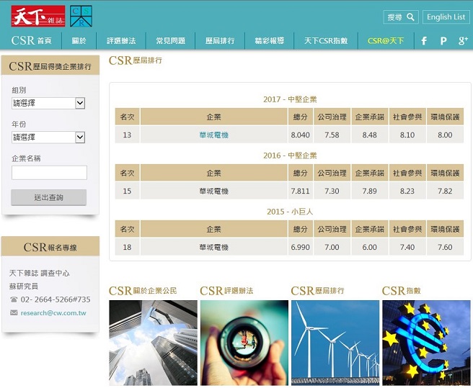Click the 公司治理 column header in 2017 table
Viewport: 473px width, 388px height.
point(332,117)
